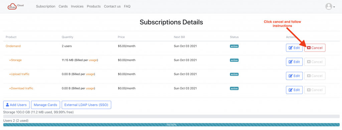This screenshot has width=342, height=130.
Task: Edit the Storage subscription row
Action: (294, 62)
